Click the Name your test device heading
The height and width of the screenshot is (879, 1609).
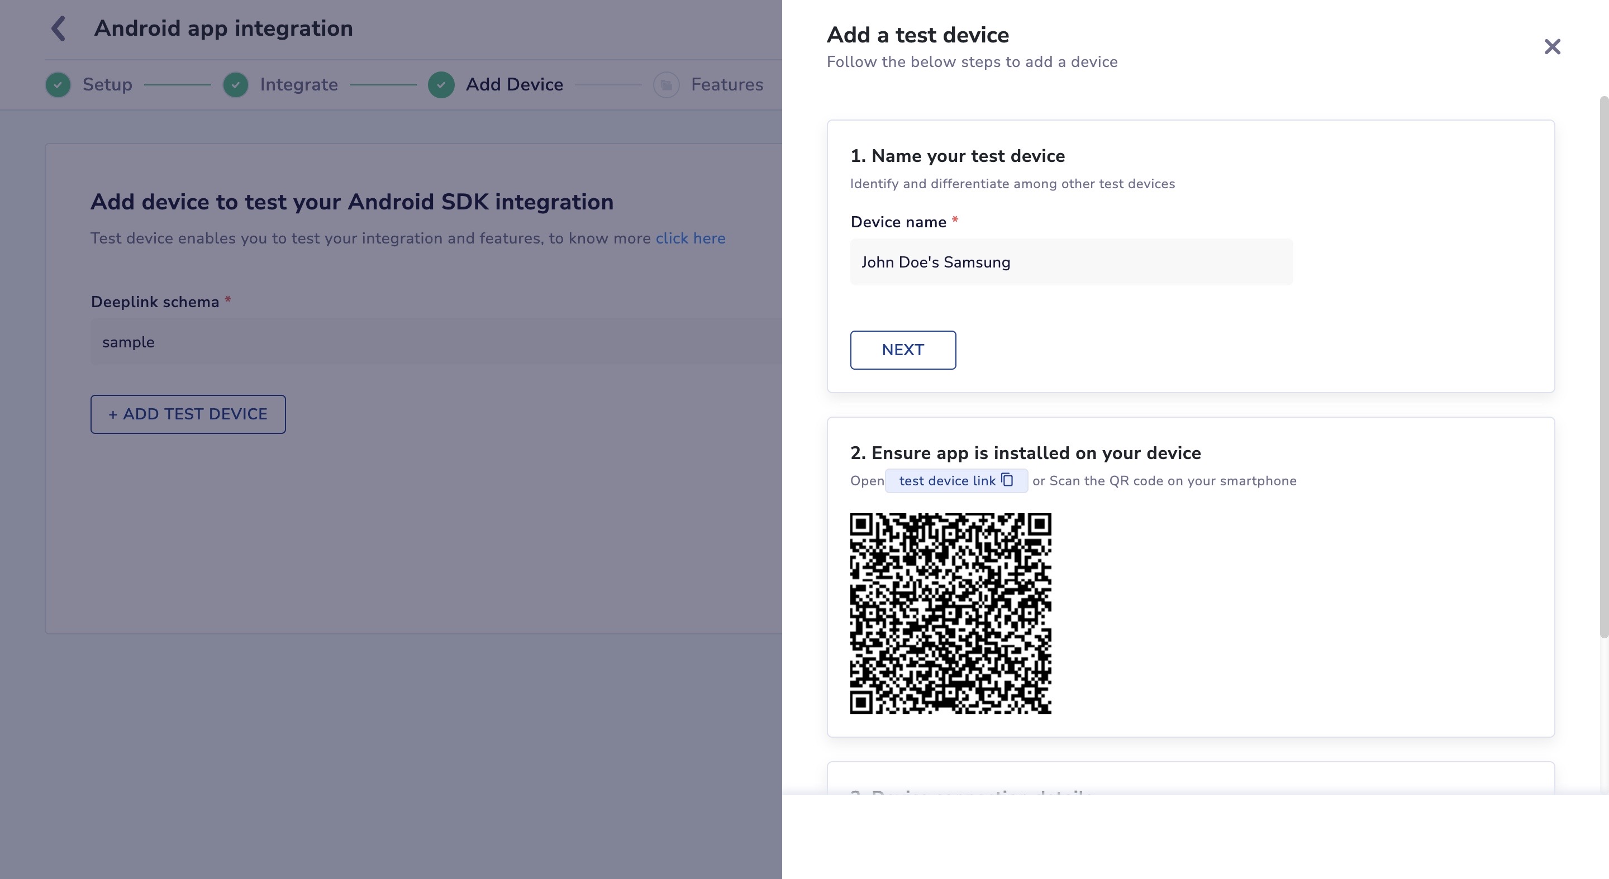pos(958,156)
